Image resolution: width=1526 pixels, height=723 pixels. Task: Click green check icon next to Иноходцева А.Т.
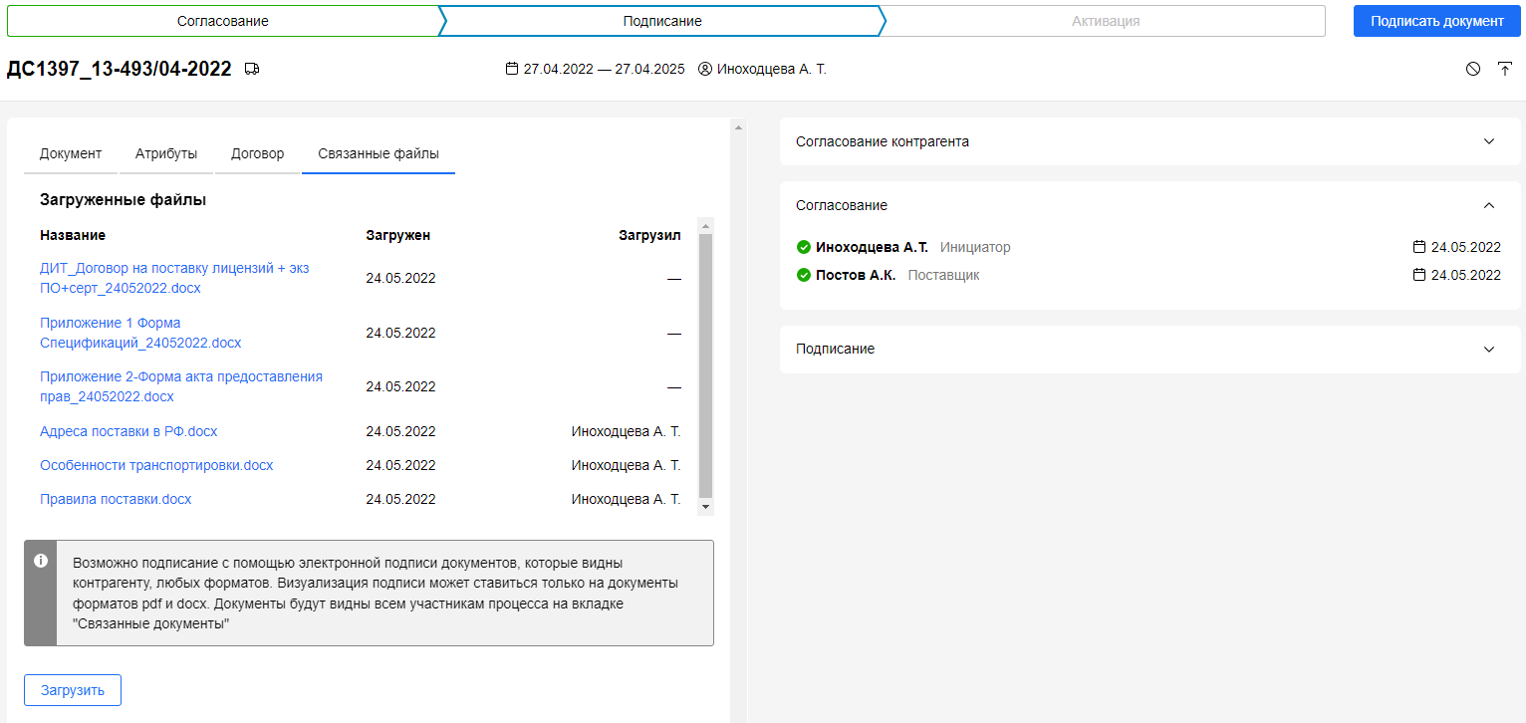pyautogui.click(x=804, y=248)
